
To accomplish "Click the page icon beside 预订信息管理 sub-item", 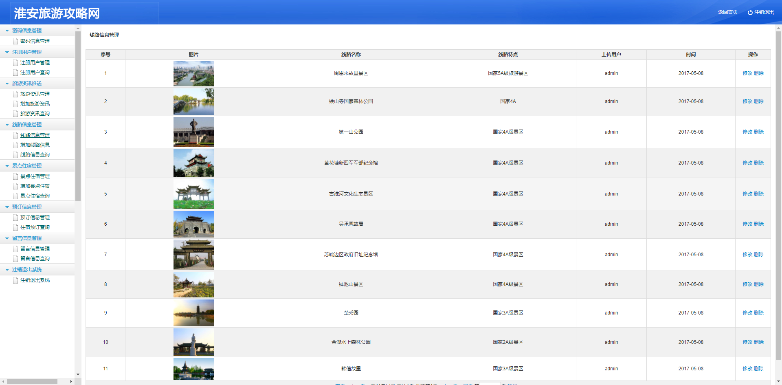I will click(x=15, y=218).
